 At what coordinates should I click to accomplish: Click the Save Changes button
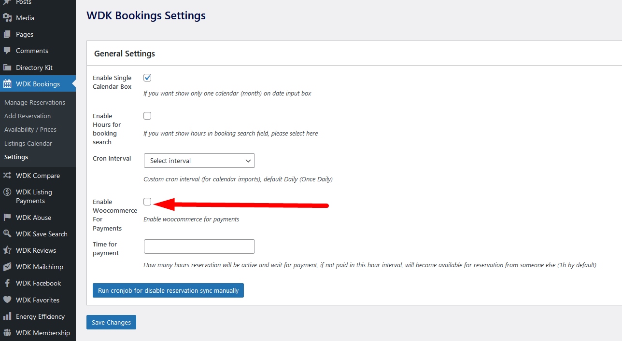coord(111,322)
